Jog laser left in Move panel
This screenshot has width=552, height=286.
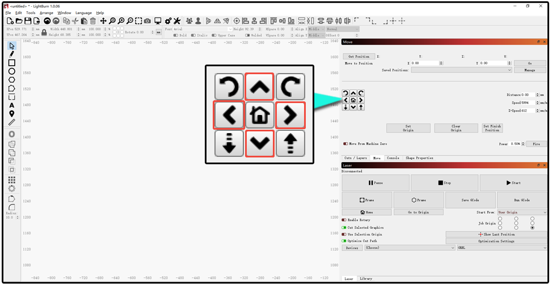pyautogui.click(x=345, y=100)
